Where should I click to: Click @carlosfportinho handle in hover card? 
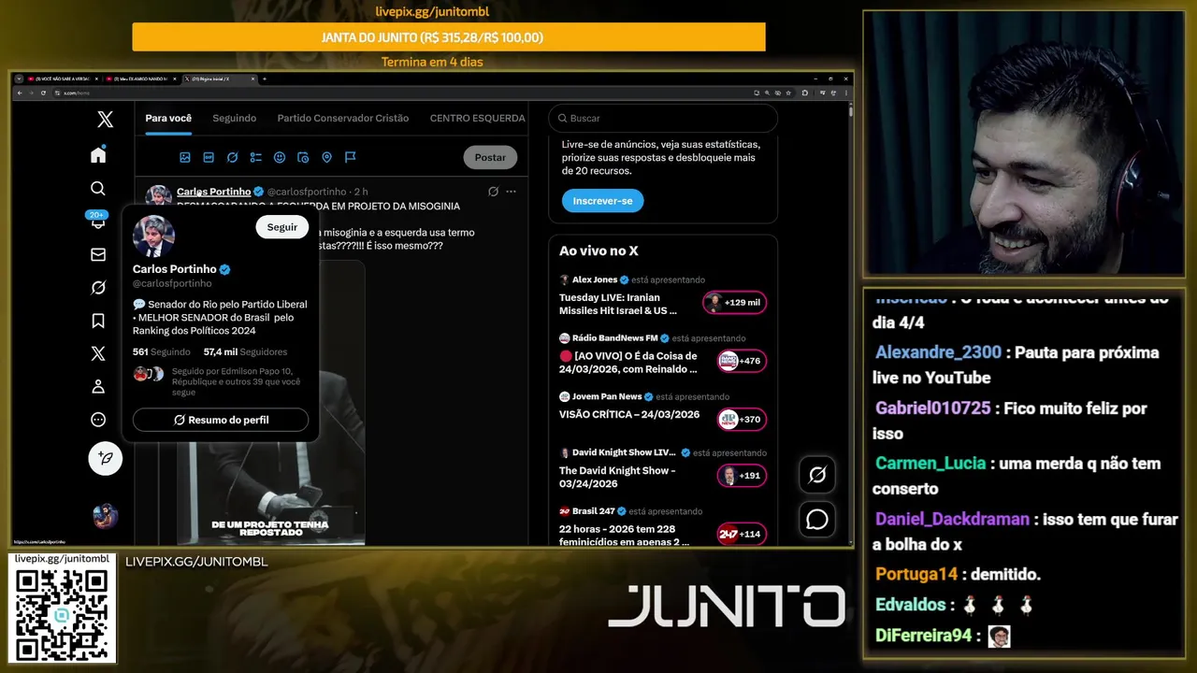172,283
